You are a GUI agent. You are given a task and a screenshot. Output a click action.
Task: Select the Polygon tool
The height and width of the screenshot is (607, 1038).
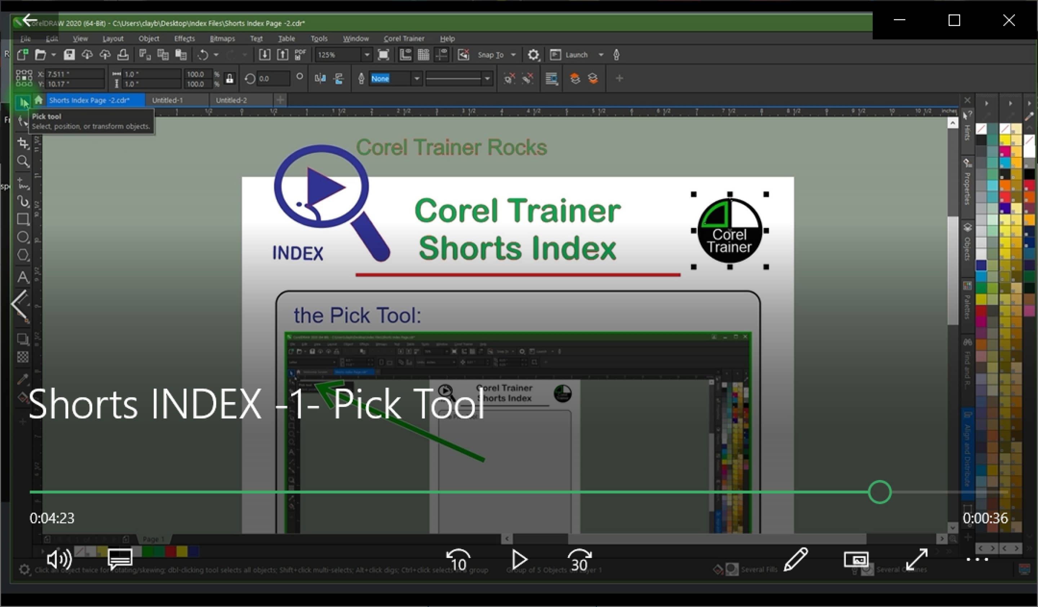pos(23,255)
